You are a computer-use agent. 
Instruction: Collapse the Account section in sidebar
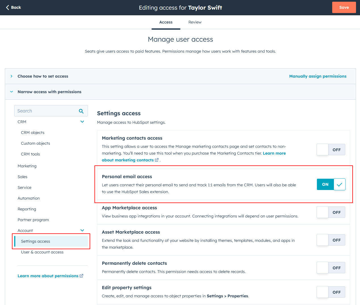click(x=82, y=230)
